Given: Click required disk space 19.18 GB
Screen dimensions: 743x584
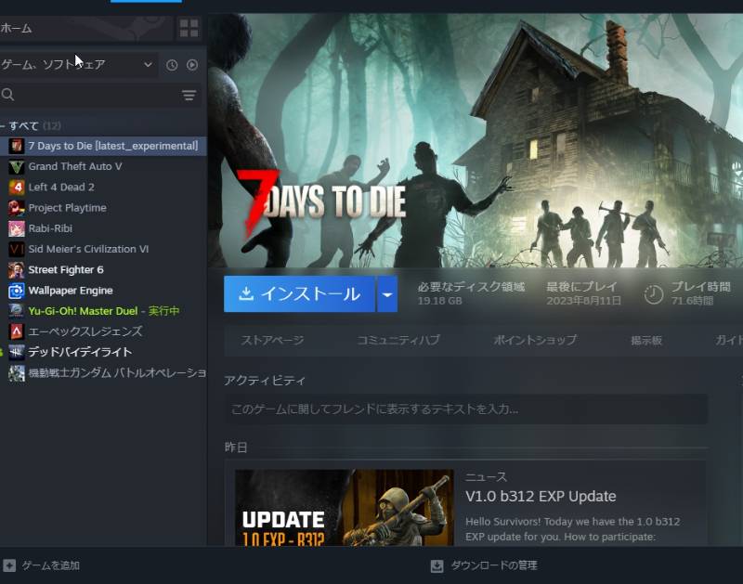Looking at the screenshot, I should (439, 301).
